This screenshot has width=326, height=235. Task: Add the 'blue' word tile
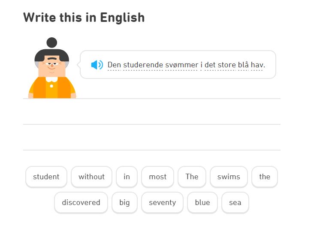pyautogui.click(x=202, y=202)
